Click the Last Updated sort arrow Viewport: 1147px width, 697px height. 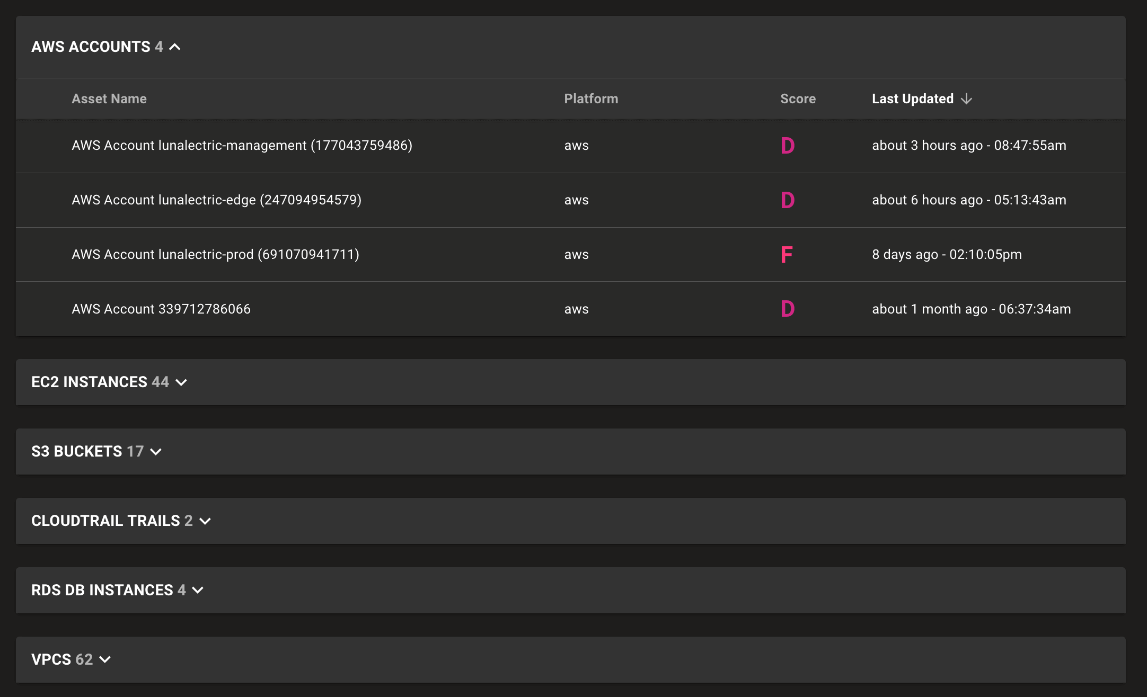click(x=966, y=99)
